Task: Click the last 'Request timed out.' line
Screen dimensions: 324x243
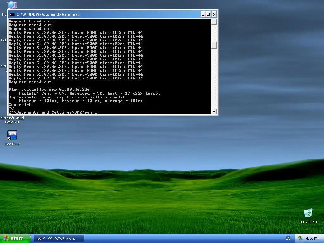Action: tap(31, 82)
